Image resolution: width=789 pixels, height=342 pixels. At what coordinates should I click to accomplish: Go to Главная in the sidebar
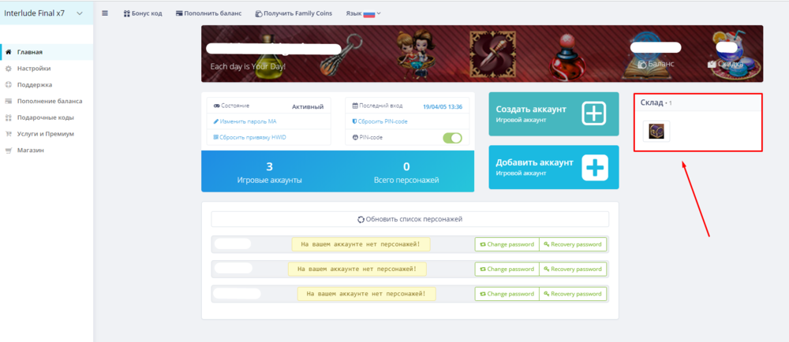29,52
